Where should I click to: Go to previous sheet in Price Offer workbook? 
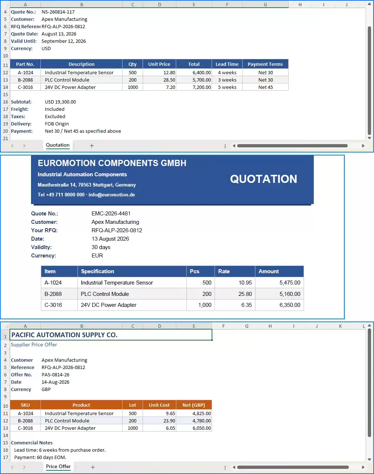pyautogui.click(x=12, y=467)
